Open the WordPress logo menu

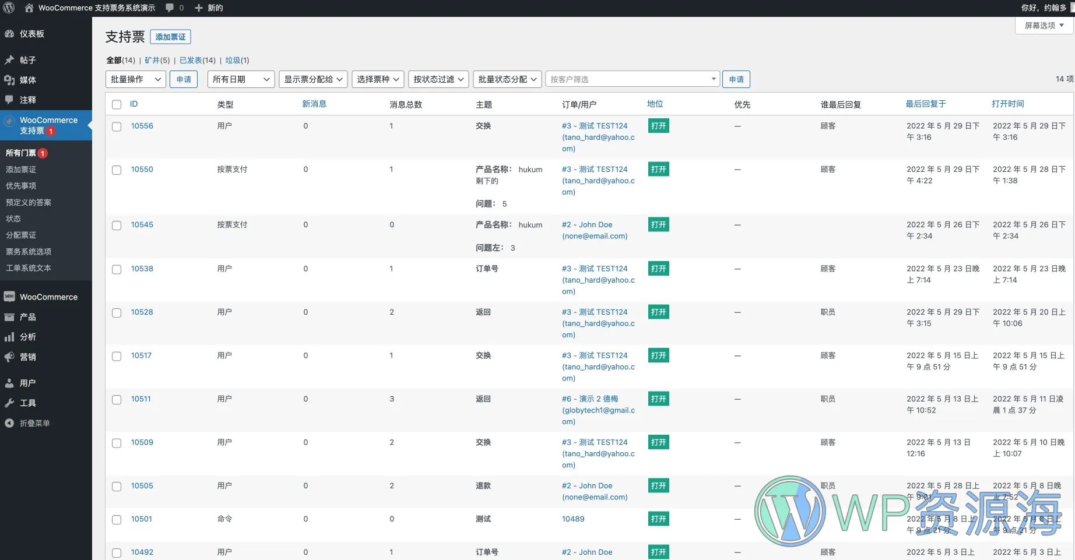pyautogui.click(x=9, y=8)
